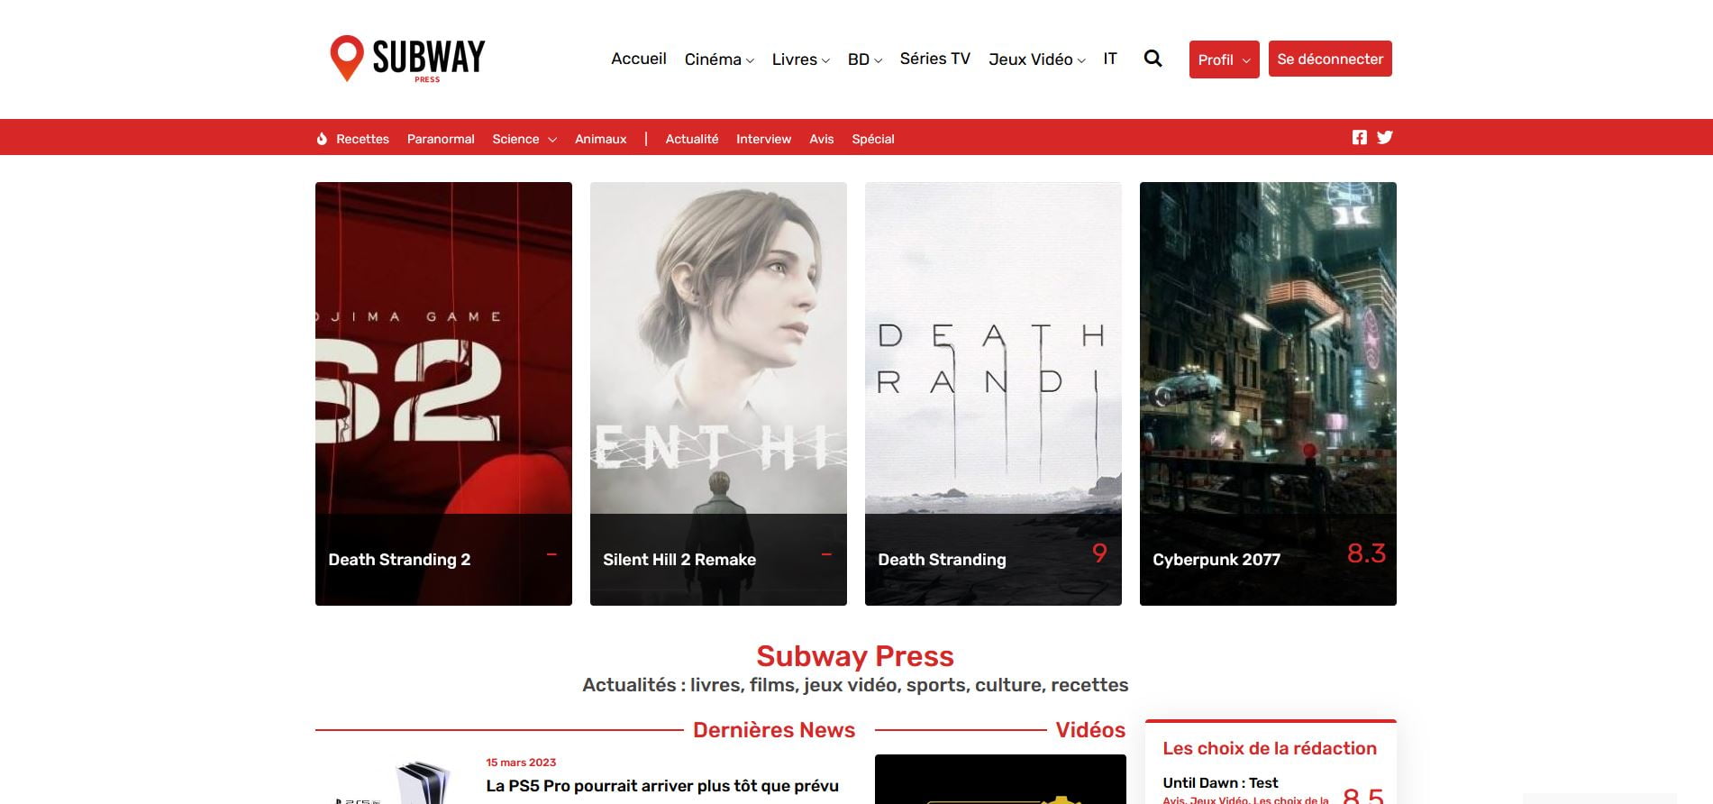The image size is (1713, 804).
Task: Click the 8.3 score on Cyberpunk 2077
Action: click(1366, 553)
